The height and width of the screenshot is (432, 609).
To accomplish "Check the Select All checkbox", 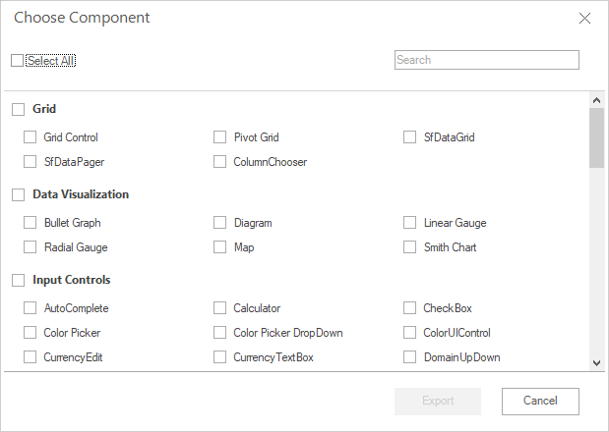I will [18, 61].
